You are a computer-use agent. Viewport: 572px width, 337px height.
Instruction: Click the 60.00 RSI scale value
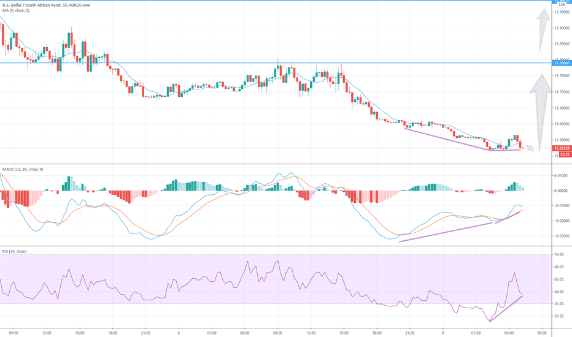[559, 267]
